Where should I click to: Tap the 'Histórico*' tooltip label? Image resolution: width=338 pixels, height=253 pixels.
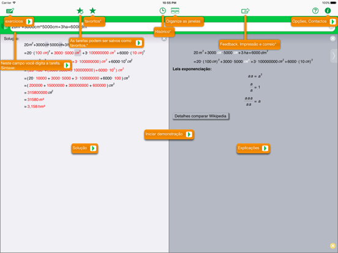tap(164, 32)
